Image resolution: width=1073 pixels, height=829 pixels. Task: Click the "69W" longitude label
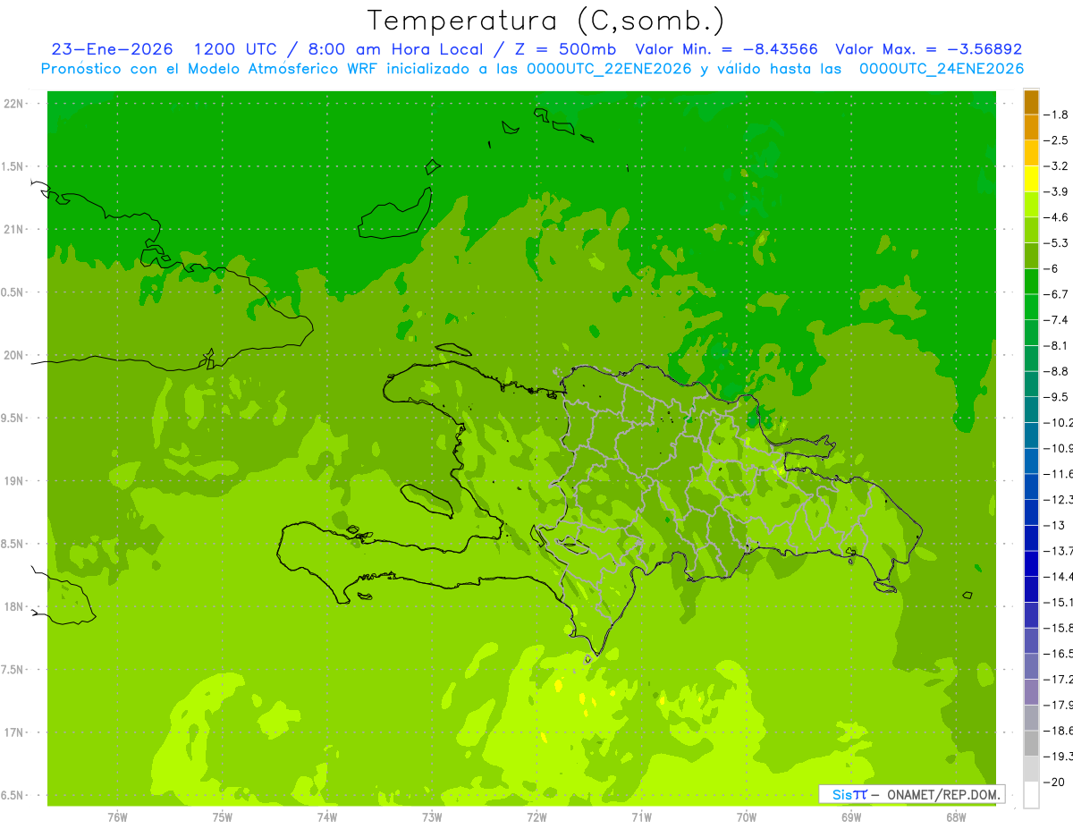coord(851,817)
